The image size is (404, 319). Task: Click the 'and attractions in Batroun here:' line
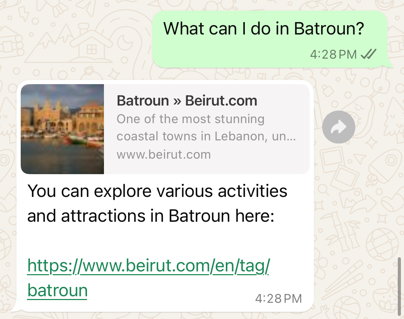(151, 216)
